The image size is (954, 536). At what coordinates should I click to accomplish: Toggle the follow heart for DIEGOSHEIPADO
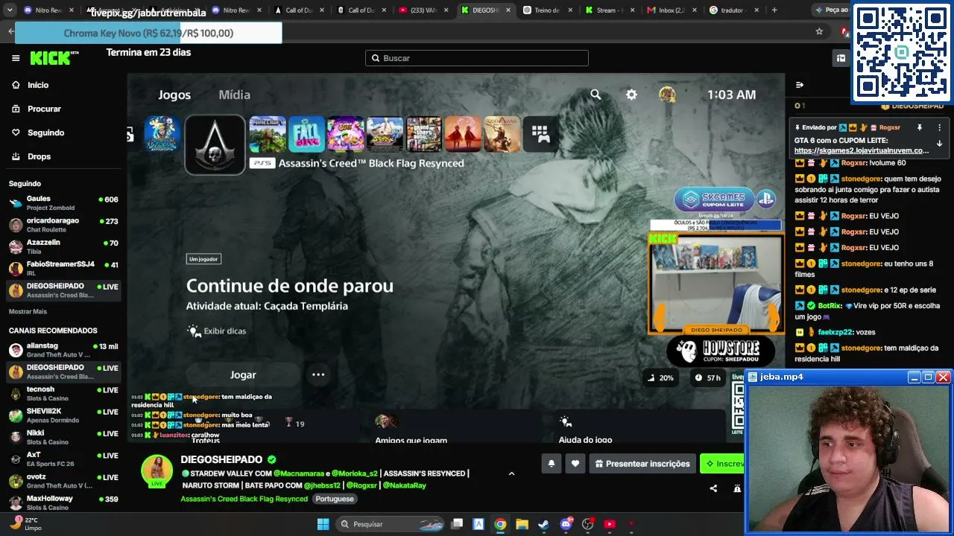[575, 464]
